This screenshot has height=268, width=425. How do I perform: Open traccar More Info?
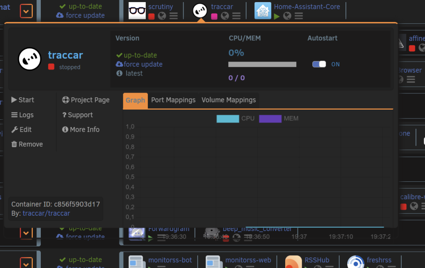(81, 130)
